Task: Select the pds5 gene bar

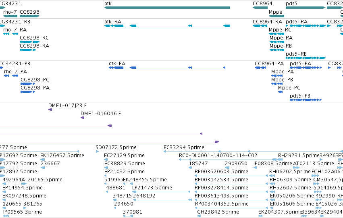Action: [306, 8]
